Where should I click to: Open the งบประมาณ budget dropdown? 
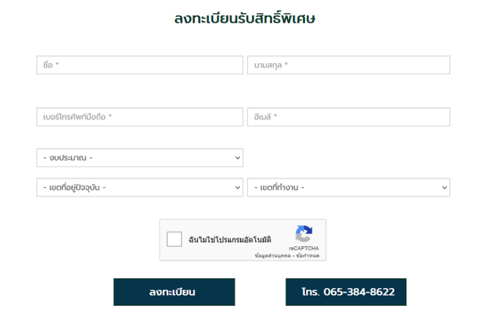tap(139, 158)
